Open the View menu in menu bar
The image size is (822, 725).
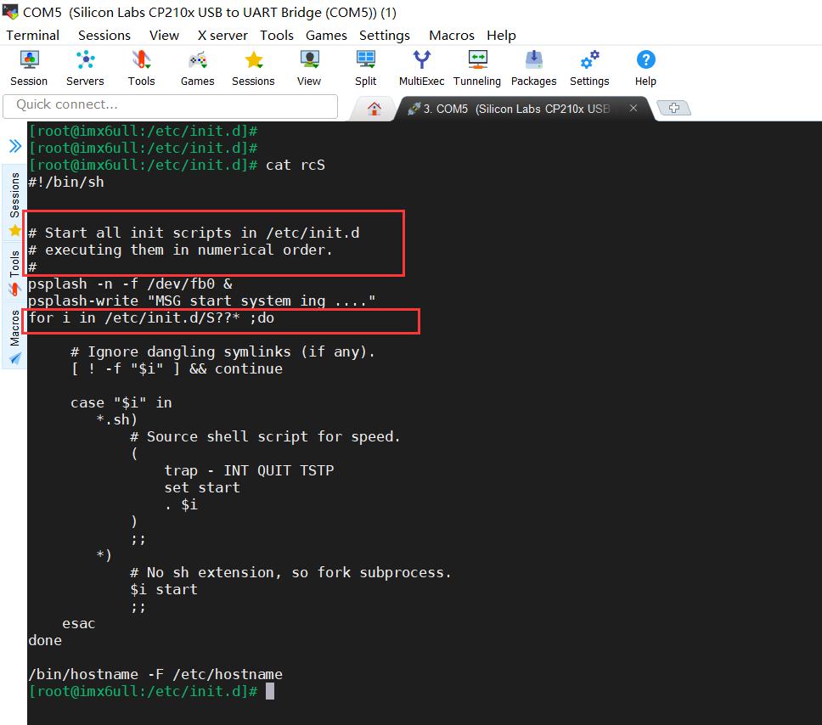tap(164, 35)
